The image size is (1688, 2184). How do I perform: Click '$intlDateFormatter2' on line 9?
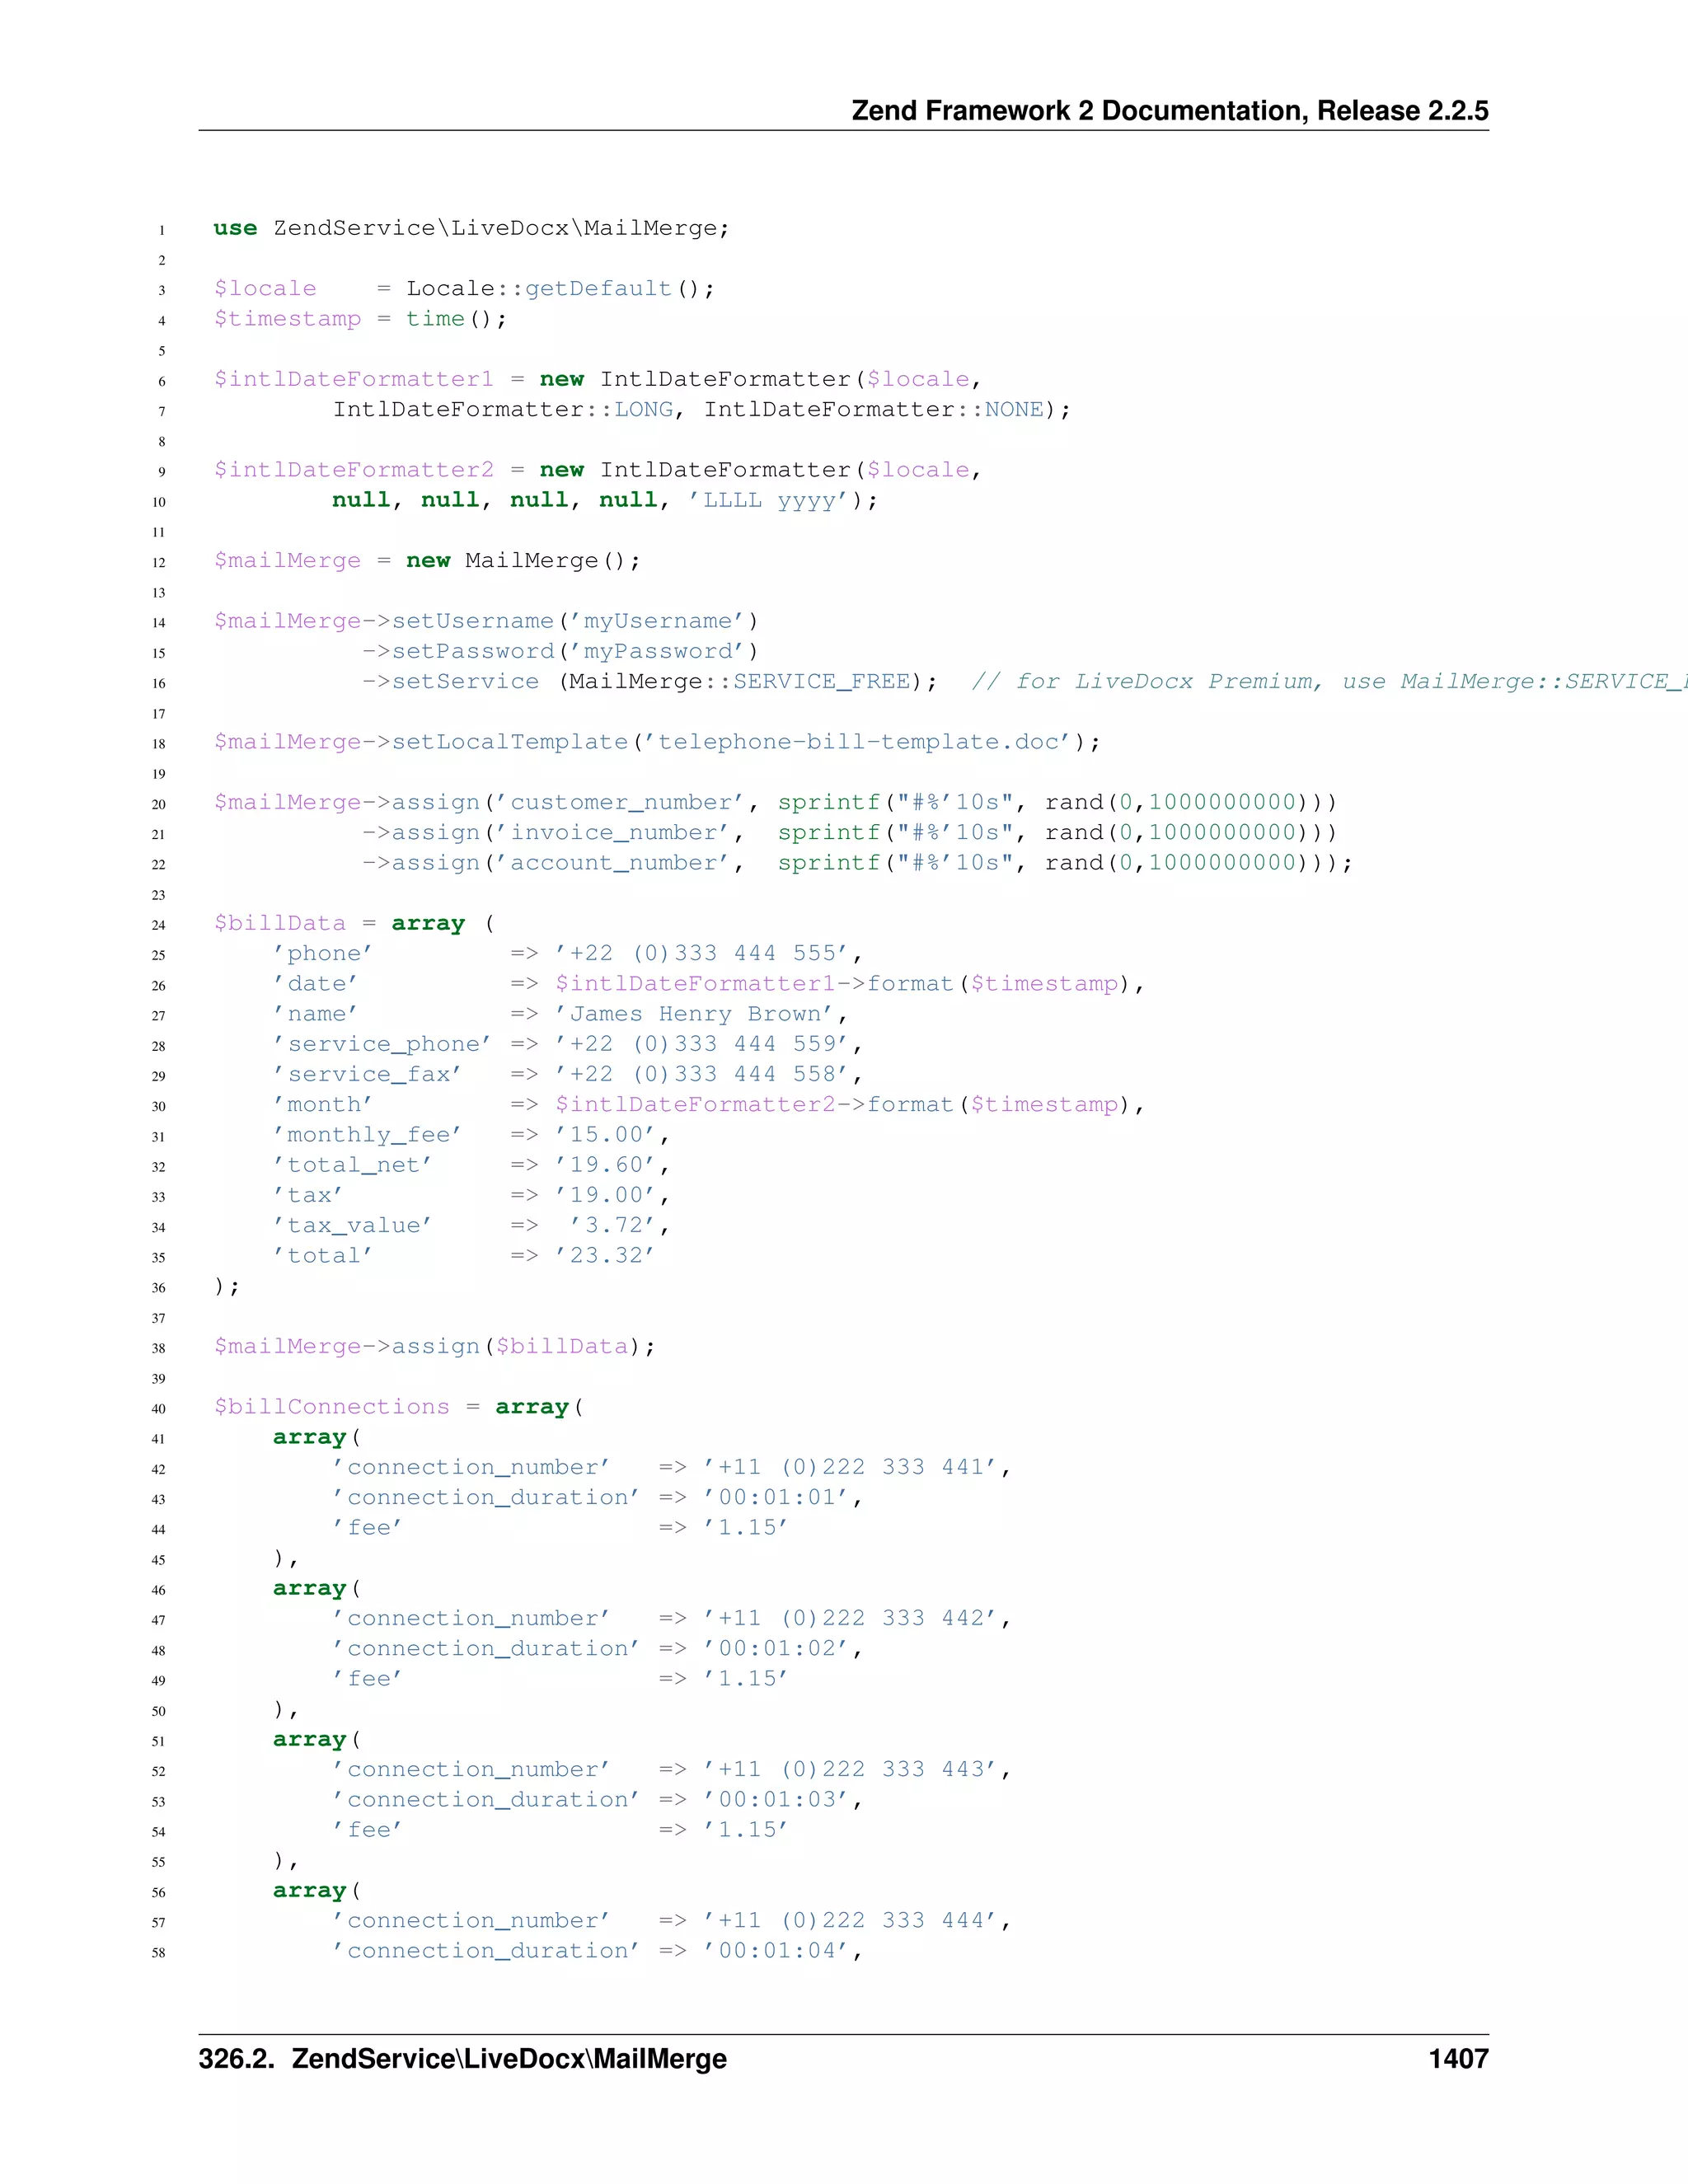353,470
